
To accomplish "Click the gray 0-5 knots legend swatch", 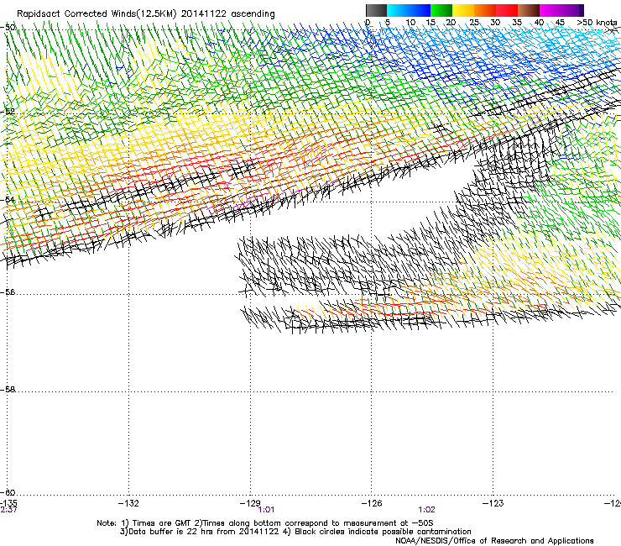I will point(376,10).
